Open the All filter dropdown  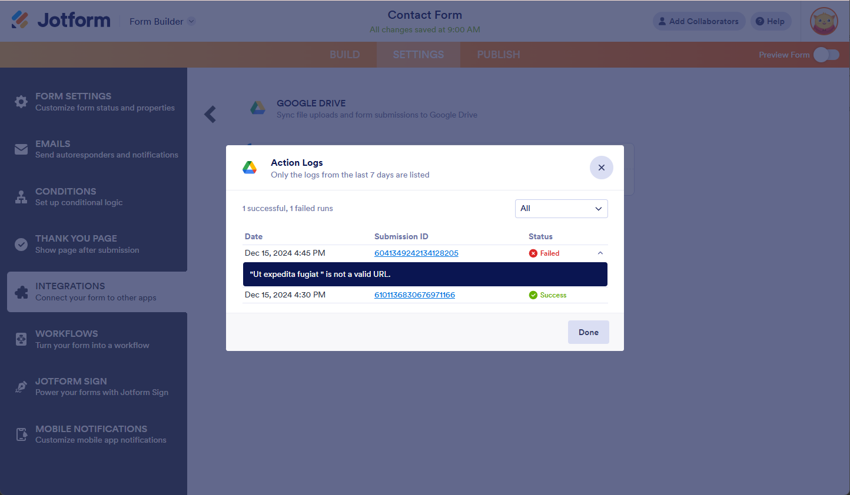[562, 209]
